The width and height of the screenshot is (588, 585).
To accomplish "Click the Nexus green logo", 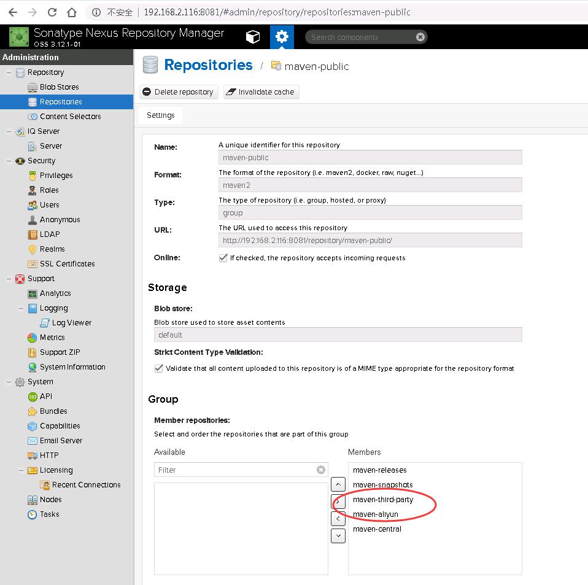I will click(x=19, y=37).
